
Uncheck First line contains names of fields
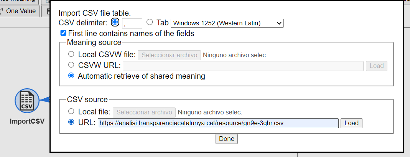tap(63, 33)
